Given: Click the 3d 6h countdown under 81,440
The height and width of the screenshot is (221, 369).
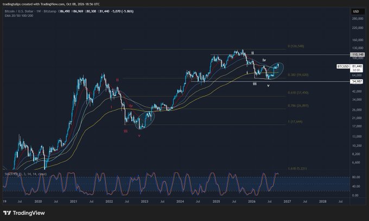Looking at the screenshot, I should (357, 70).
